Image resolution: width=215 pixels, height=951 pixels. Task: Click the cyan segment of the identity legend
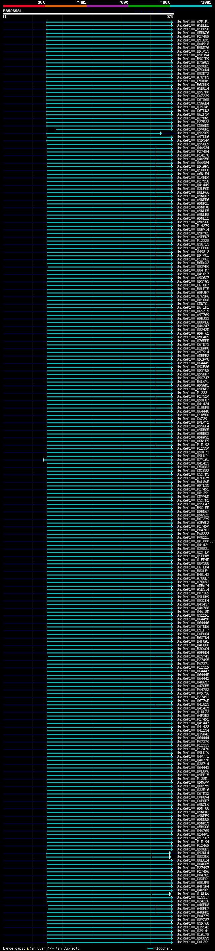[191, 6]
